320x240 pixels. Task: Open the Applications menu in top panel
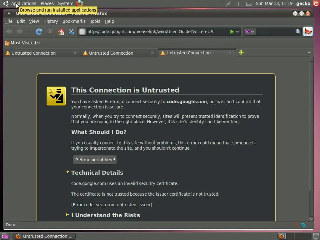pyautogui.click(x=23, y=3)
